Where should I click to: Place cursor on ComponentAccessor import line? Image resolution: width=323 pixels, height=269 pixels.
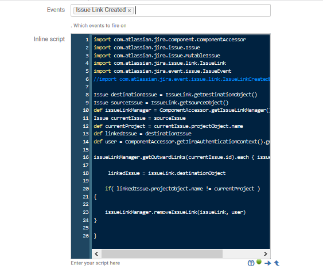tap(170, 40)
